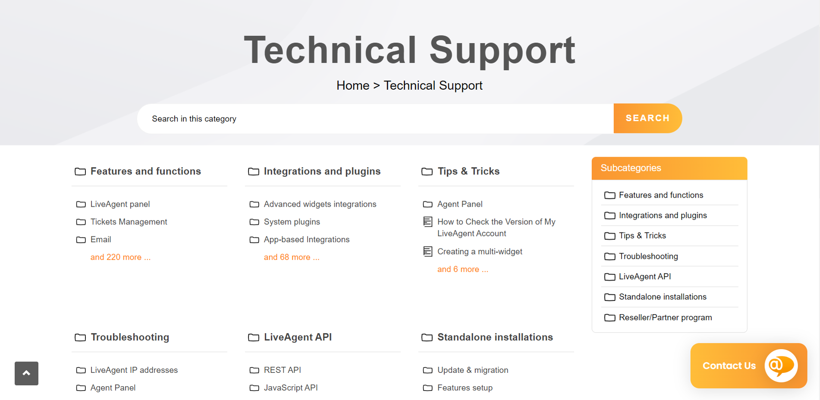Open the Advanced widgets integrations folder
The width and height of the screenshot is (820, 400).
pyautogui.click(x=320, y=204)
